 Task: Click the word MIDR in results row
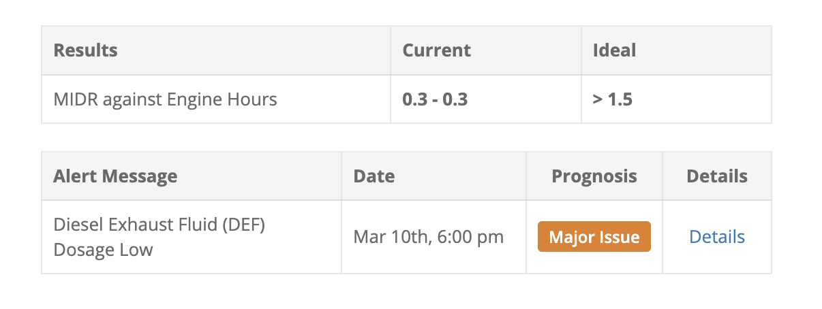coord(74,99)
